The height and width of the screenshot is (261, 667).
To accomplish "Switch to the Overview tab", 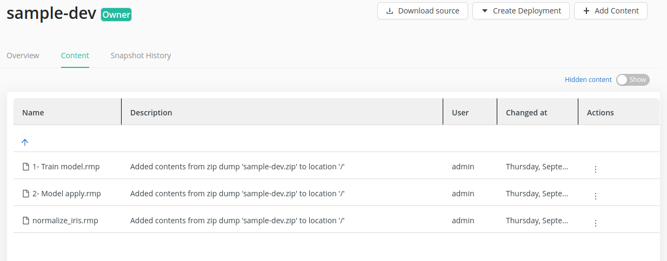I will pos(23,56).
